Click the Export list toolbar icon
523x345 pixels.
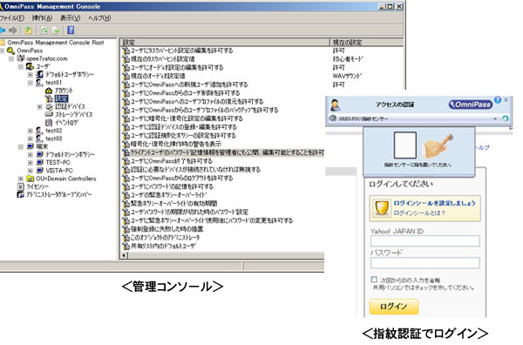(56, 30)
